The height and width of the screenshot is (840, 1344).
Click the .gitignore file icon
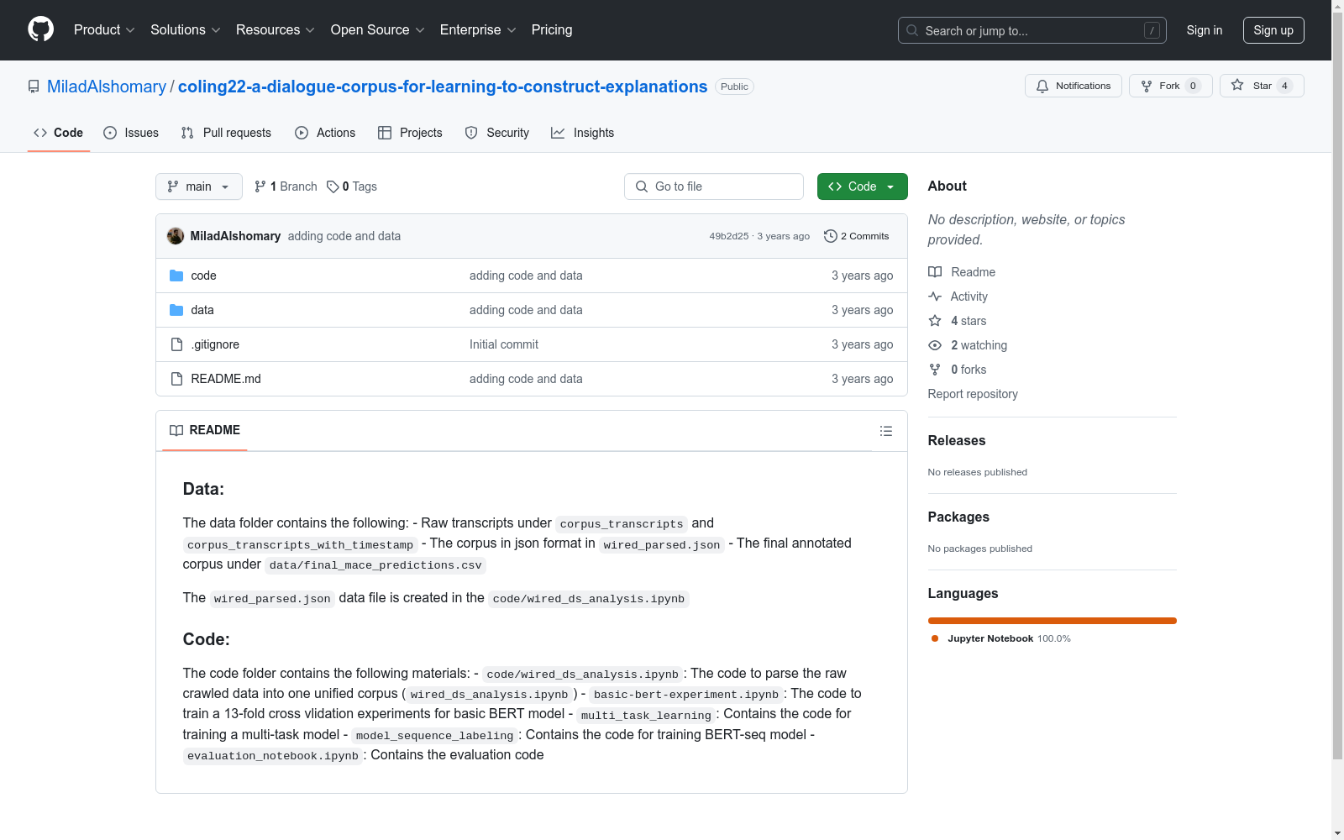coord(176,344)
